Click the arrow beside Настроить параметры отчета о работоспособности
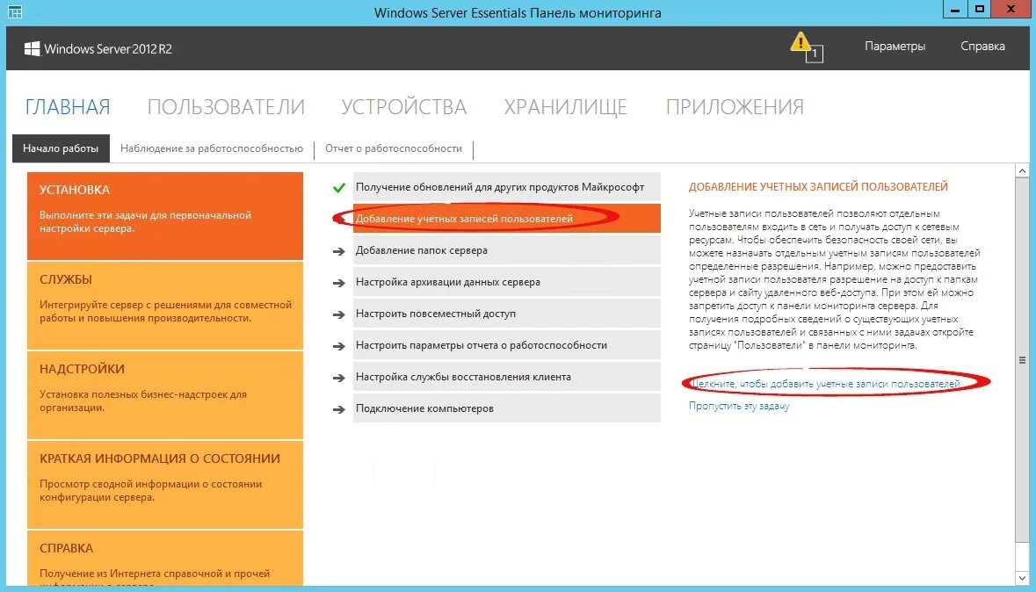The width and height of the screenshot is (1036, 592). [x=339, y=346]
